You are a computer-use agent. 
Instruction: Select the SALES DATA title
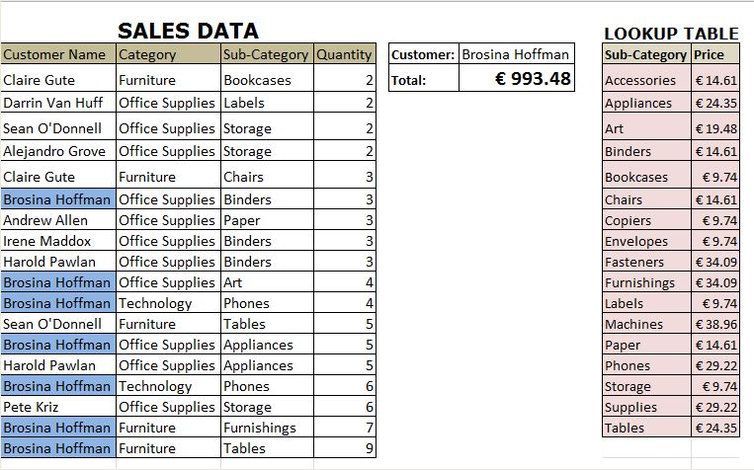click(188, 32)
